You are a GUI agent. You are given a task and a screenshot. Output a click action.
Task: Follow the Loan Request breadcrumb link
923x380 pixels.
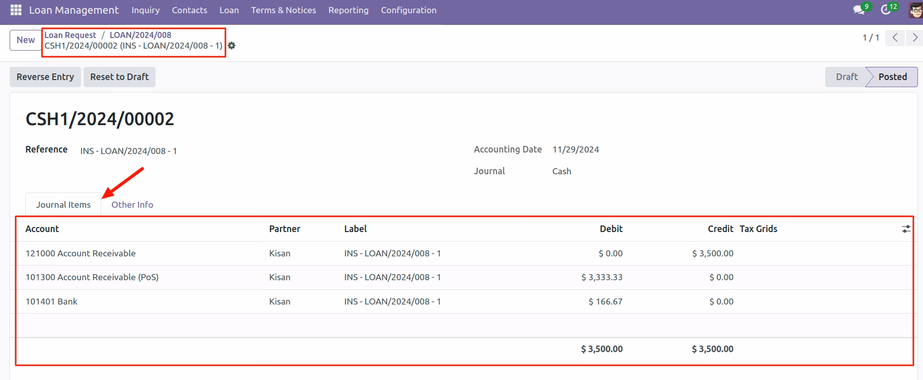coord(70,35)
